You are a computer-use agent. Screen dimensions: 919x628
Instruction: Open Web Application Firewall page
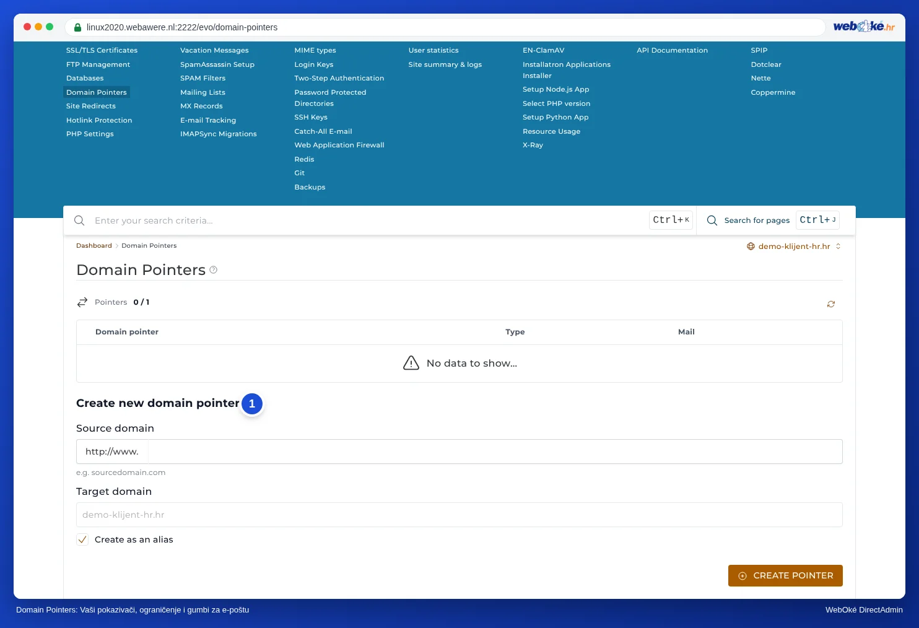point(339,145)
